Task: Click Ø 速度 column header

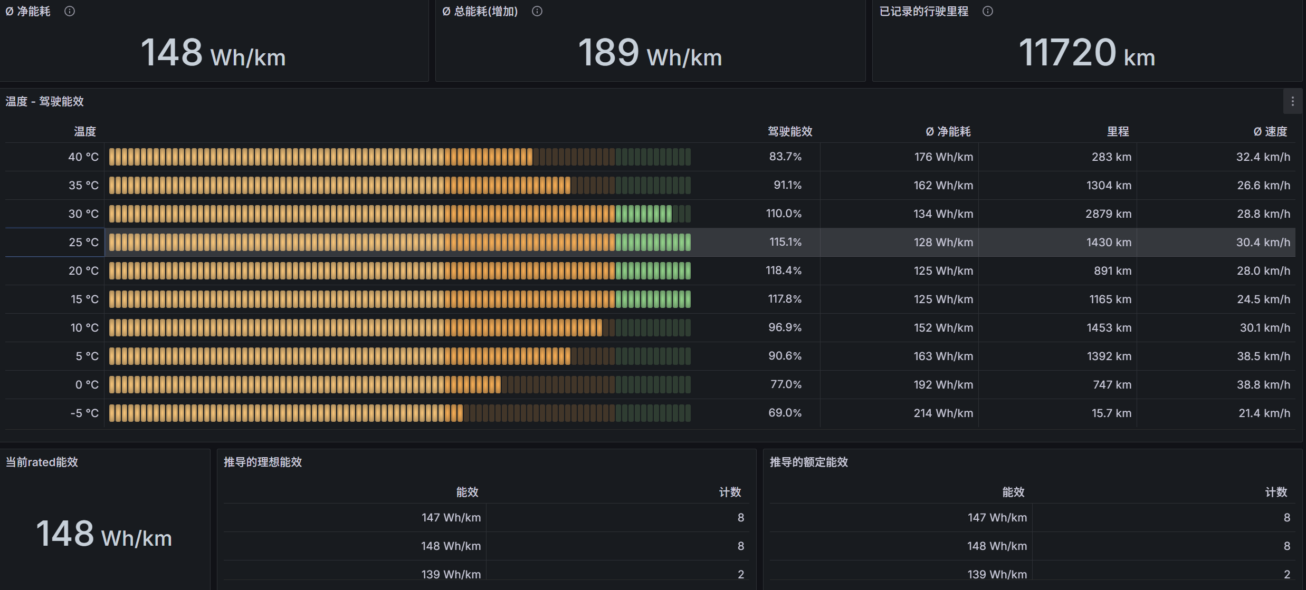Action: click(x=1270, y=131)
